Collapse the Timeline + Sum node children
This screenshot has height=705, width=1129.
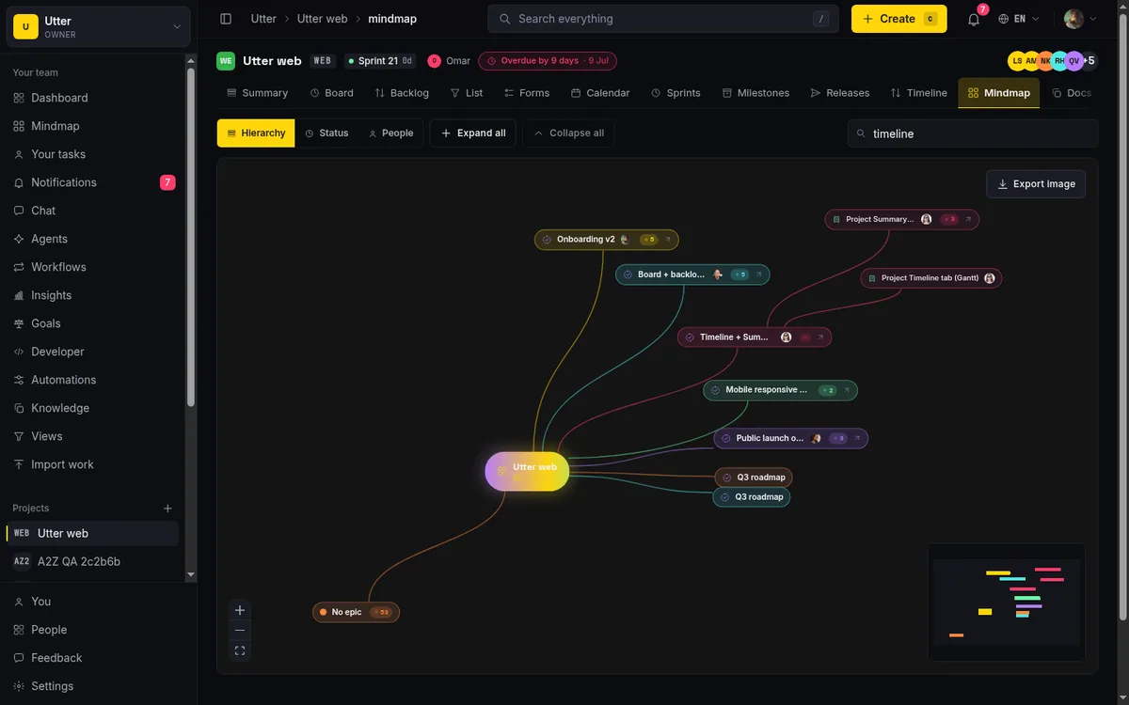(x=805, y=337)
